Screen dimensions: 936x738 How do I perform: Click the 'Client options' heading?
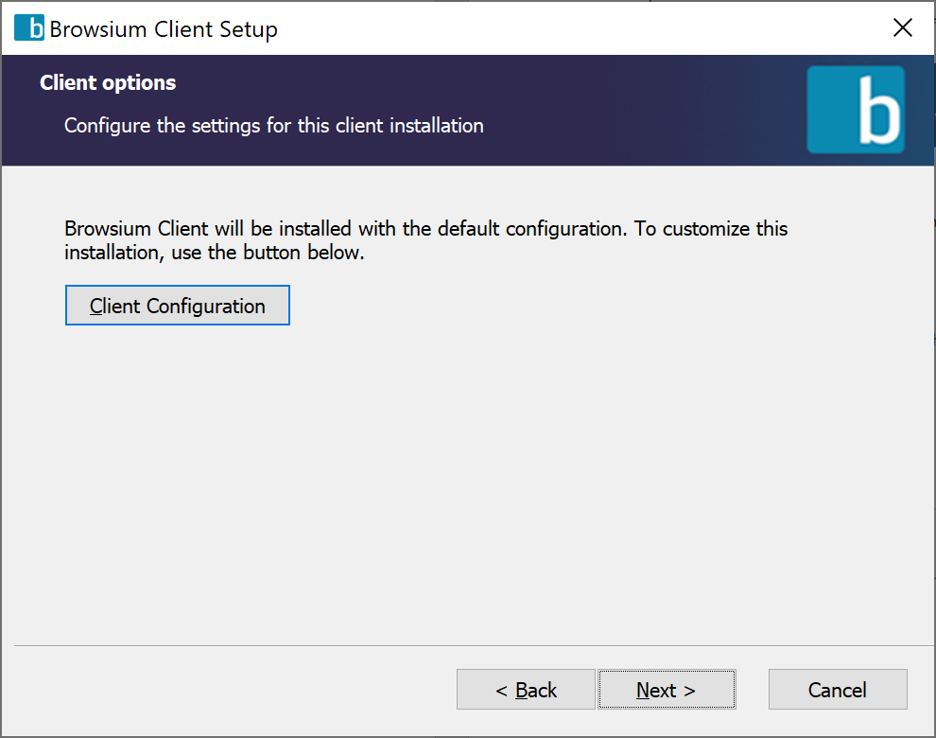tap(108, 83)
